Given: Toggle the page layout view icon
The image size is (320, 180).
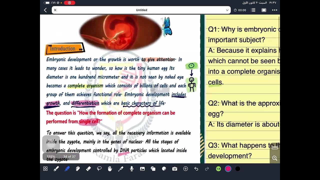Looking at the screenshot, I should click(264, 10).
